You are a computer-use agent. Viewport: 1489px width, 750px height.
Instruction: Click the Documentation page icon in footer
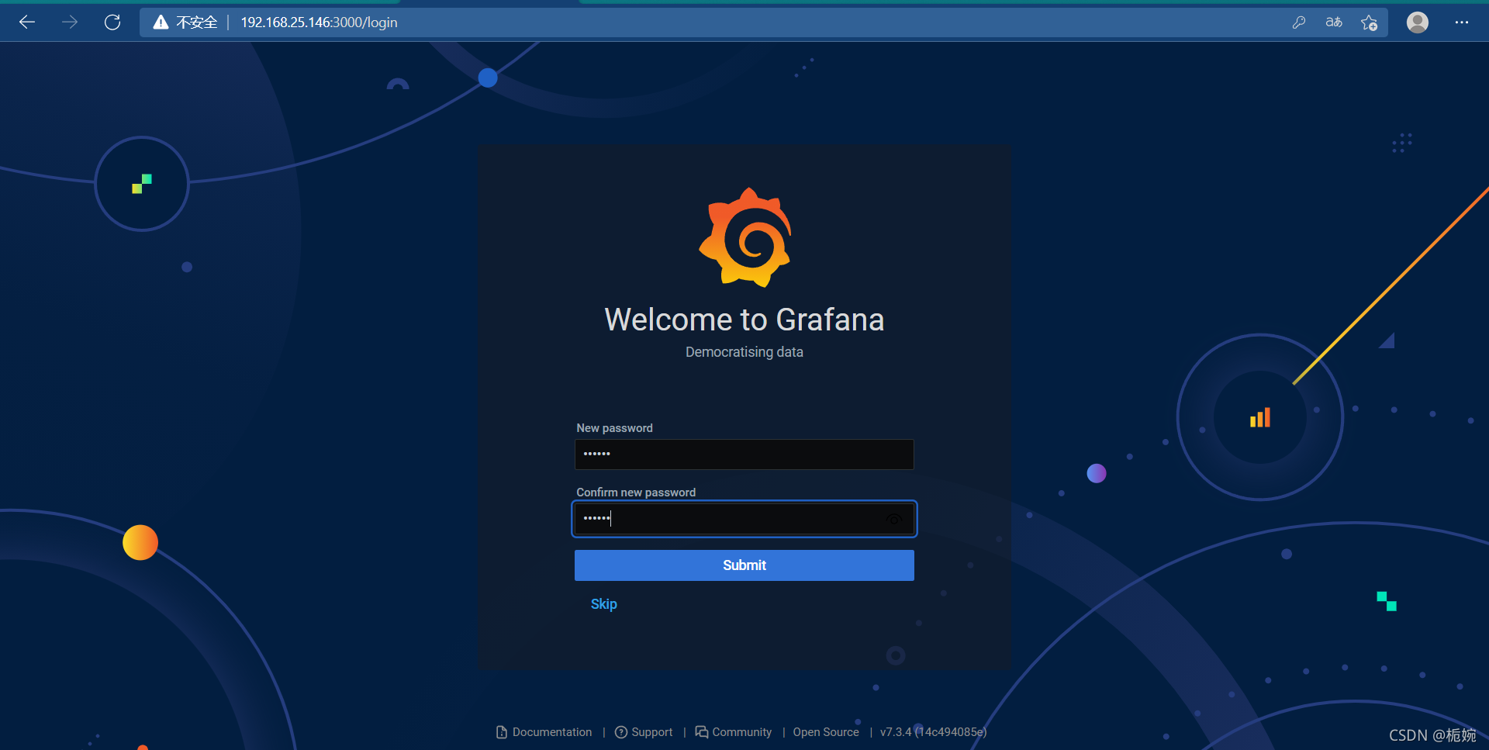pos(502,732)
